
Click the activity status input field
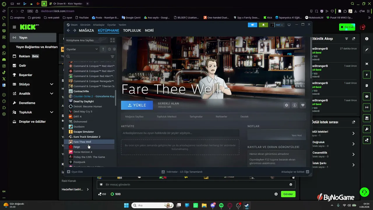click(x=180, y=133)
